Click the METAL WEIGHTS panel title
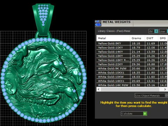Image resolution: width=168 pixels, height=126 pixels. click(x=117, y=22)
